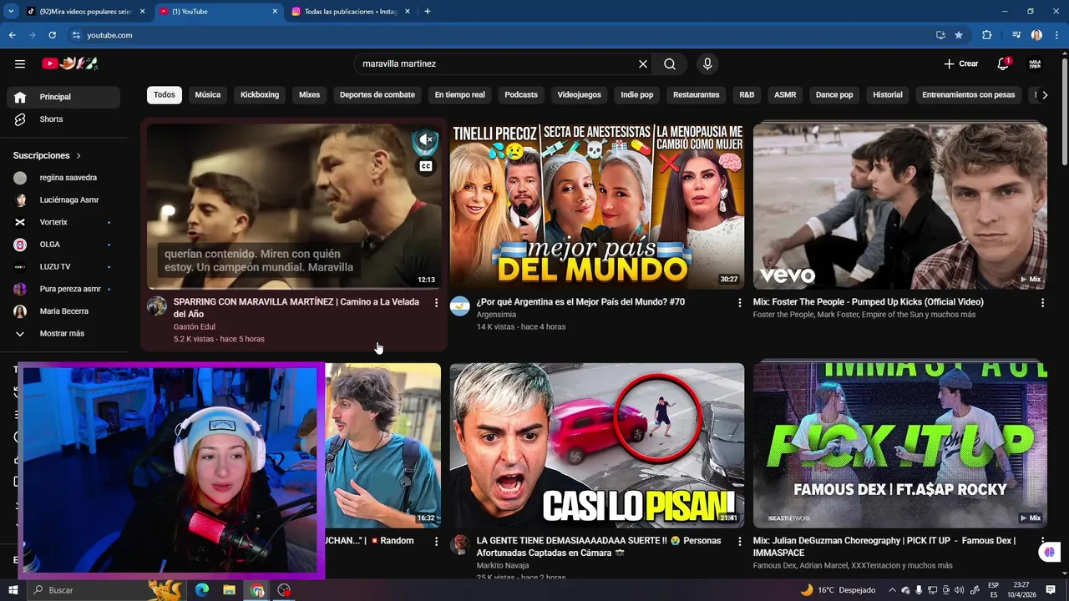Select the Podcasts chip
This screenshot has height=601, width=1069.
[521, 95]
